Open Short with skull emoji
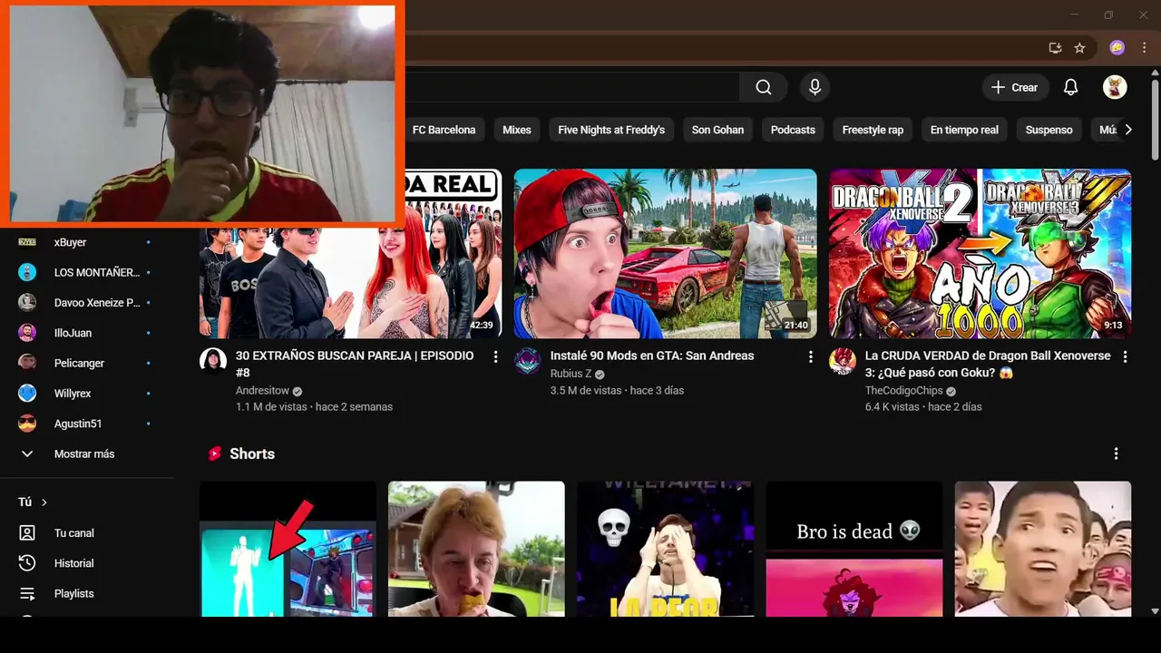The height and width of the screenshot is (653, 1161). pos(665,549)
